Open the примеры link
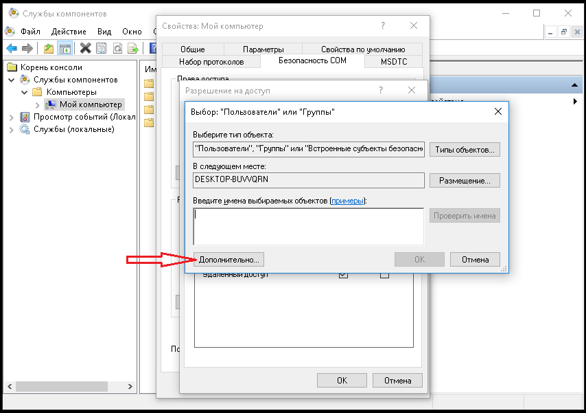586x413 pixels. 348,201
